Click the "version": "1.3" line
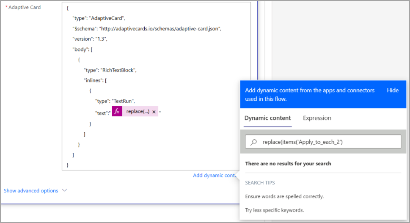410x223 pixels. pyautogui.click(x=90, y=39)
